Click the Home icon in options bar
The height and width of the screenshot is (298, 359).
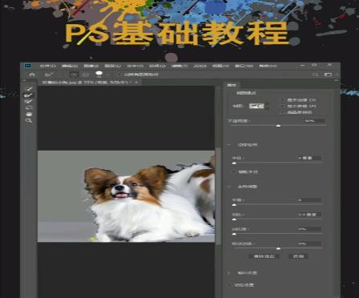(32, 74)
